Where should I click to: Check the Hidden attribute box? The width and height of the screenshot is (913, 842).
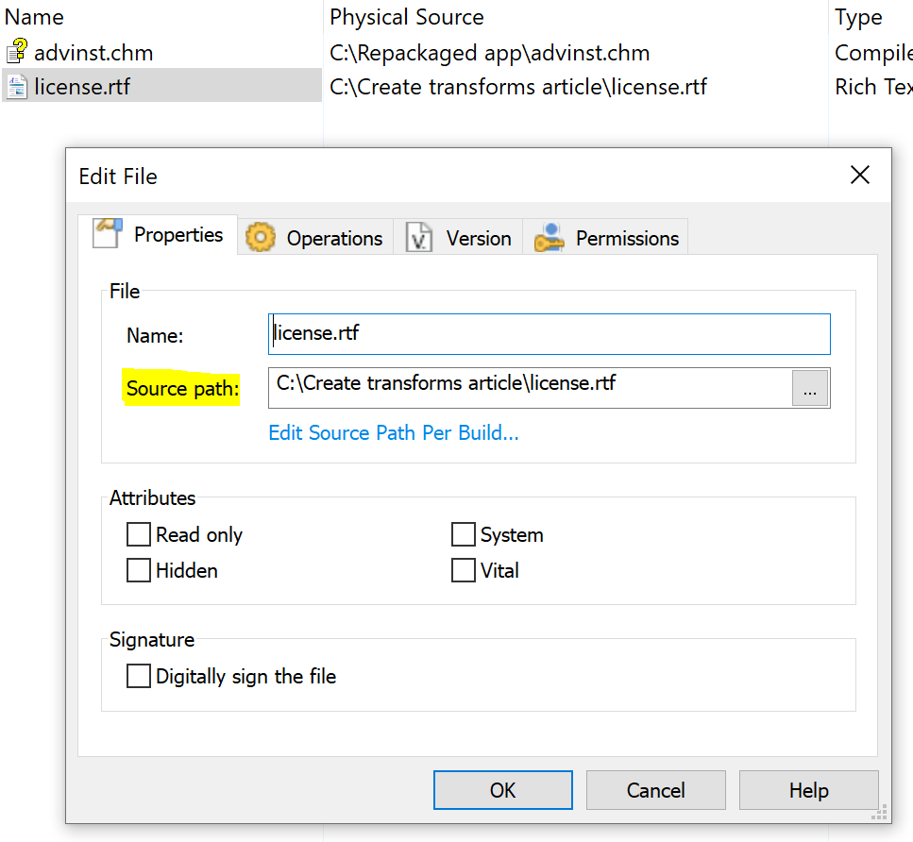pyautogui.click(x=139, y=570)
